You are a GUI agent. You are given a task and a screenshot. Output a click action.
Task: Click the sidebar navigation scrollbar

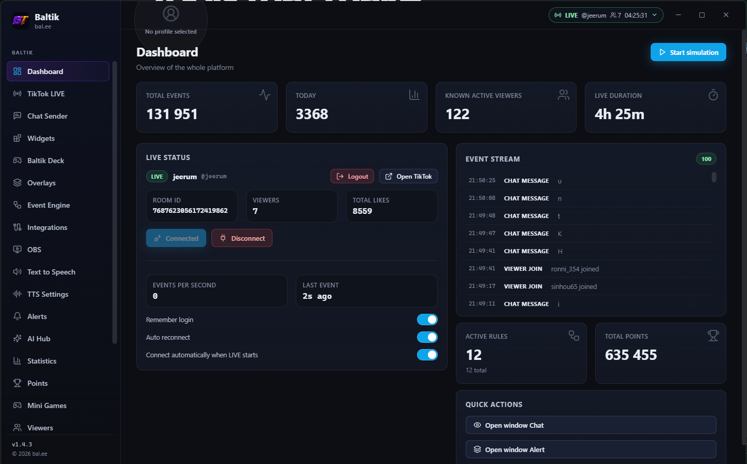pos(114,202)
